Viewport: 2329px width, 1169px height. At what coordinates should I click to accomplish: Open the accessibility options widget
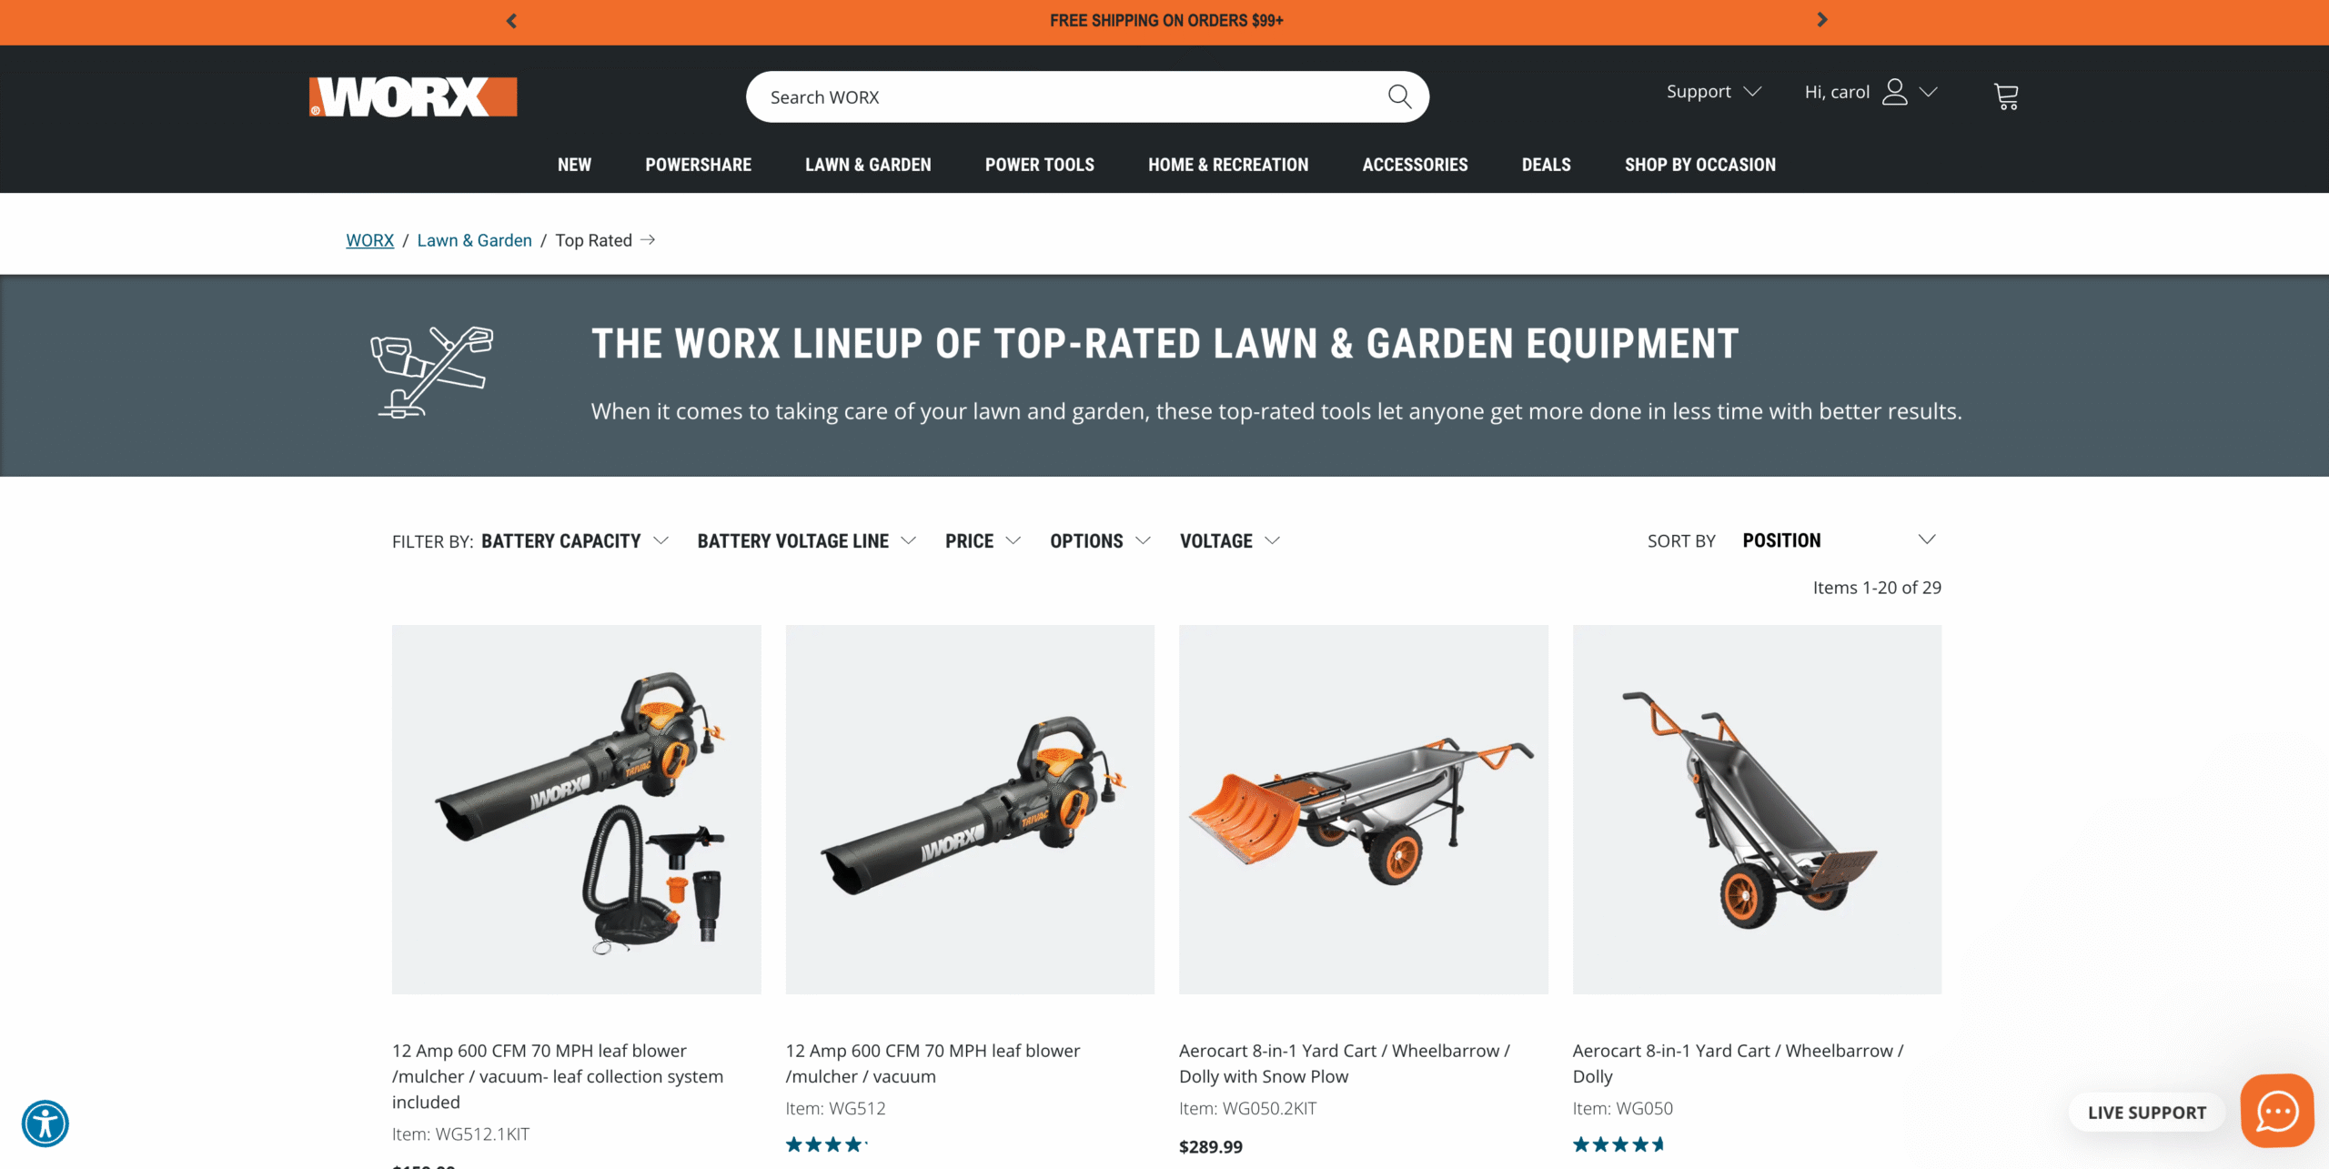[x=45, y=1123]
